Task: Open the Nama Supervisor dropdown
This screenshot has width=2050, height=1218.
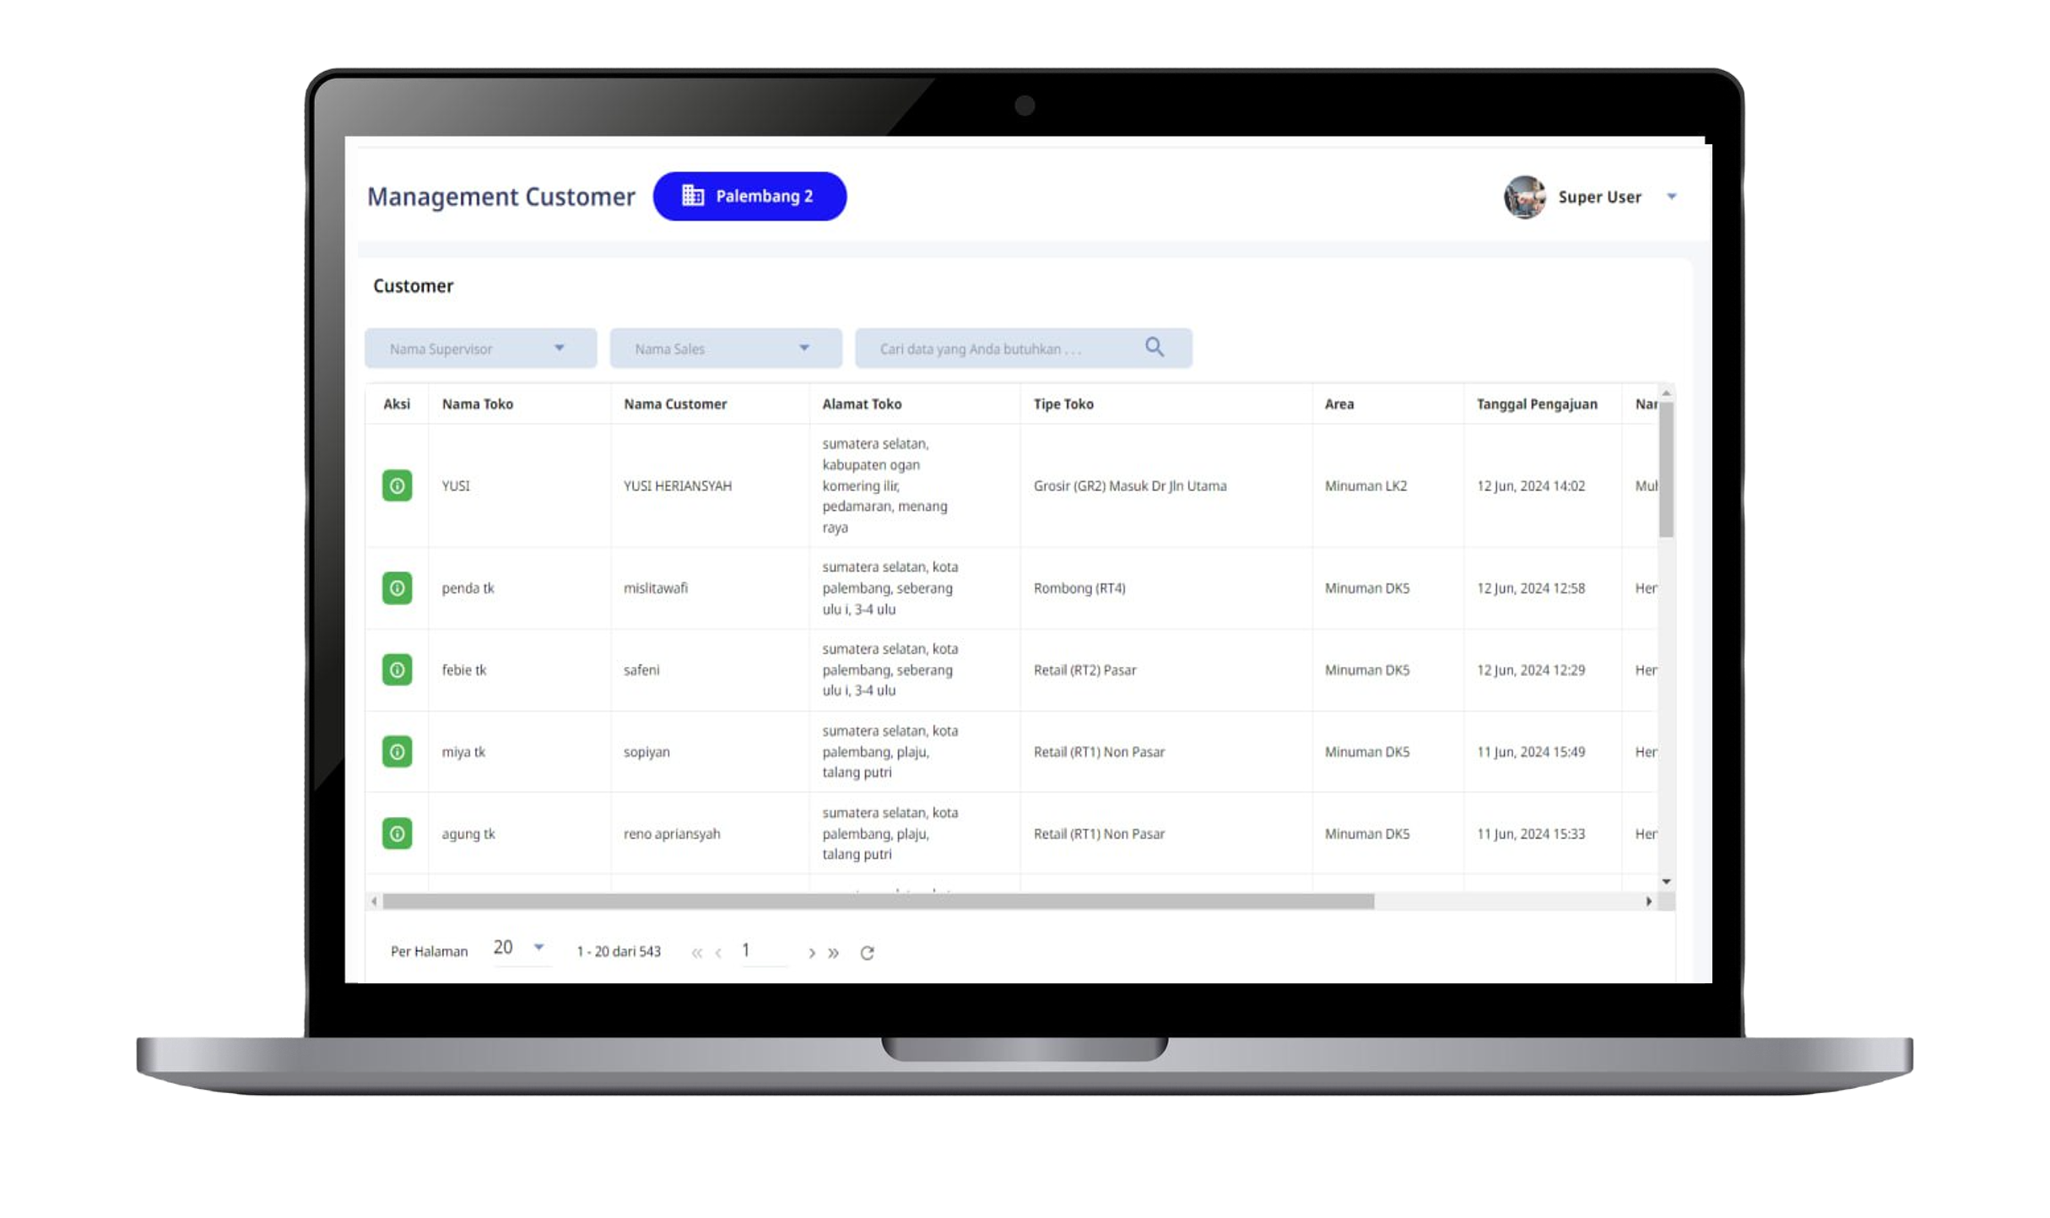Action: coord(480,348)
